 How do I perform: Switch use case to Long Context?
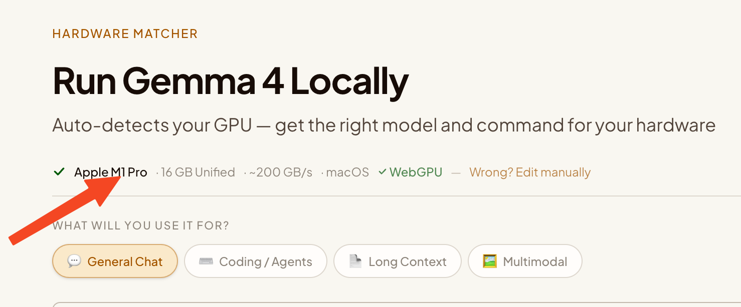pos(397,261)
